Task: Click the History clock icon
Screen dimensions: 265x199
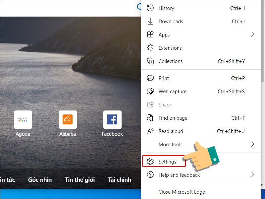Action: pos(150,8)
